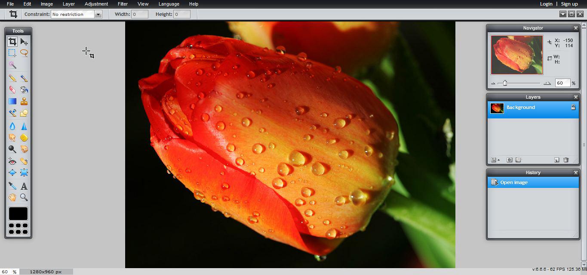The width and height of the screenshot is (587, 275).
Task: Open the Adjustment menu
Action: (x=96, y=4)
